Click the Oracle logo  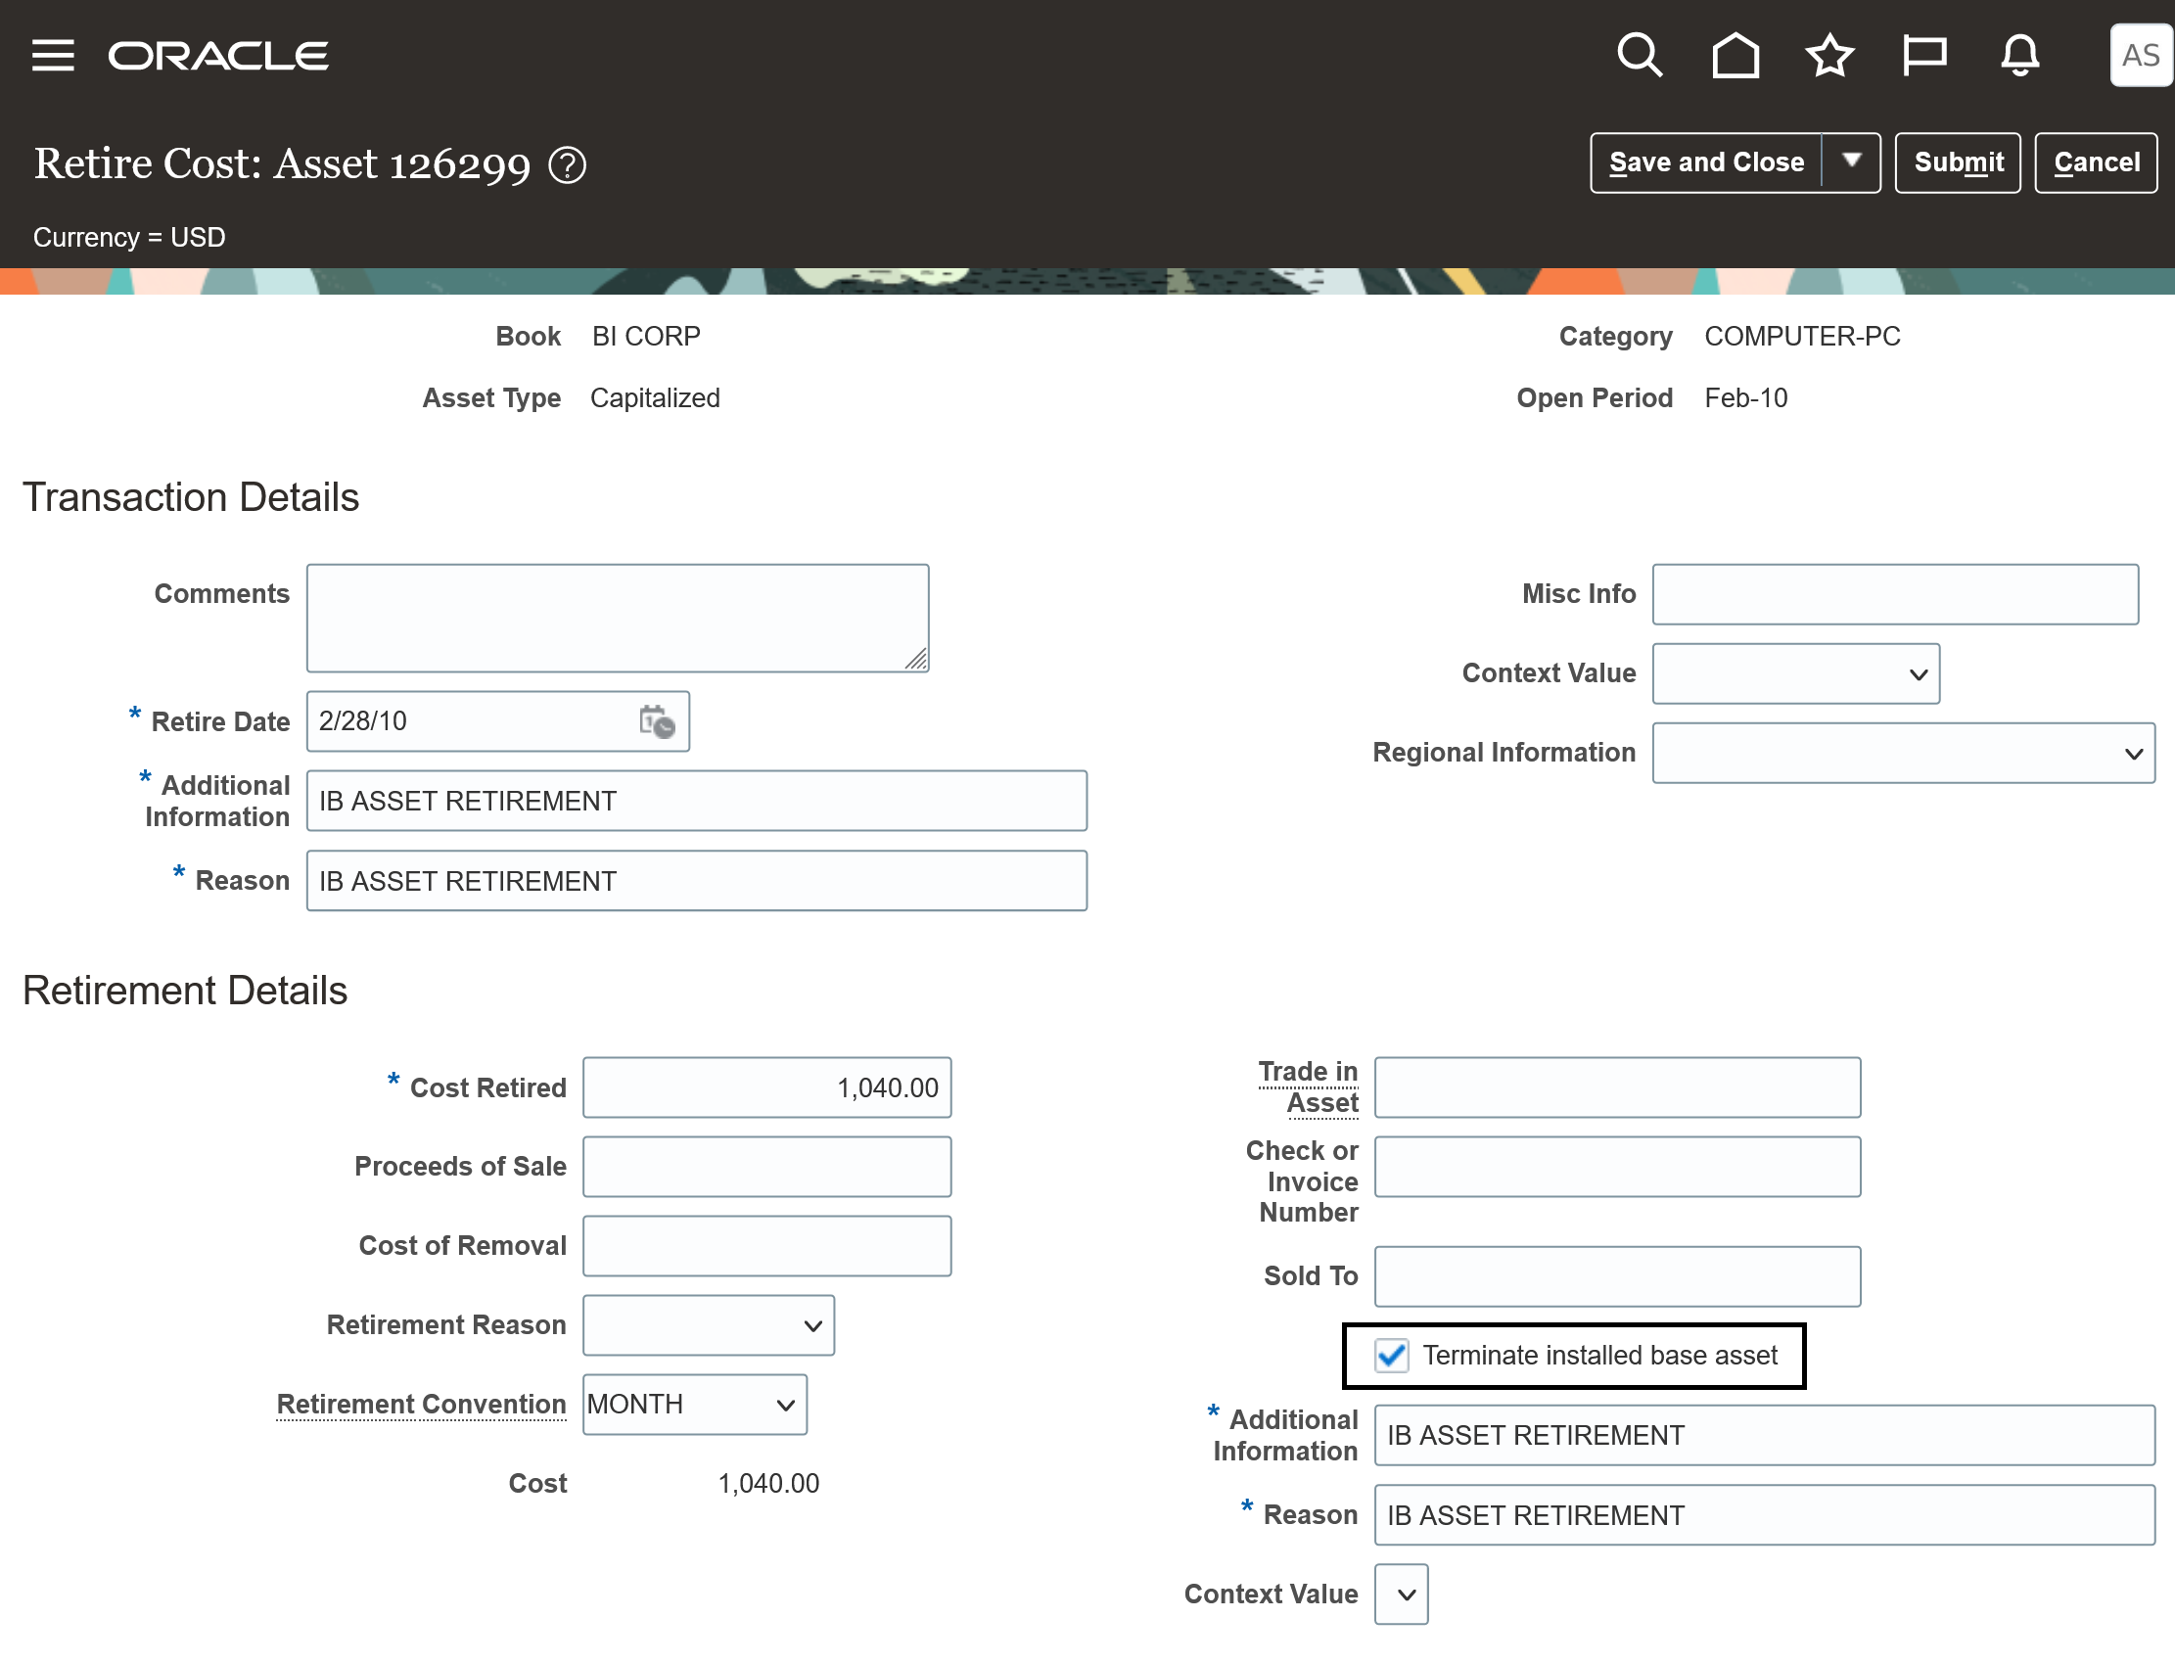tap(218, 56)
